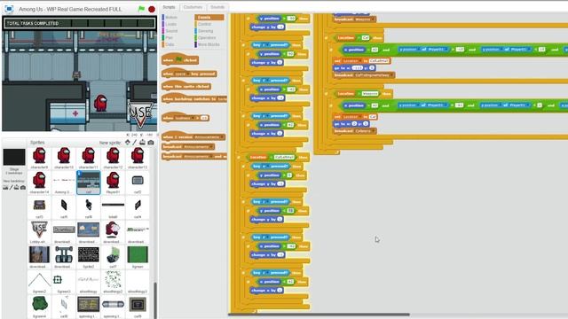Select the character9 sprite
The width and height of the screenshot is (568, 319).
39,158
